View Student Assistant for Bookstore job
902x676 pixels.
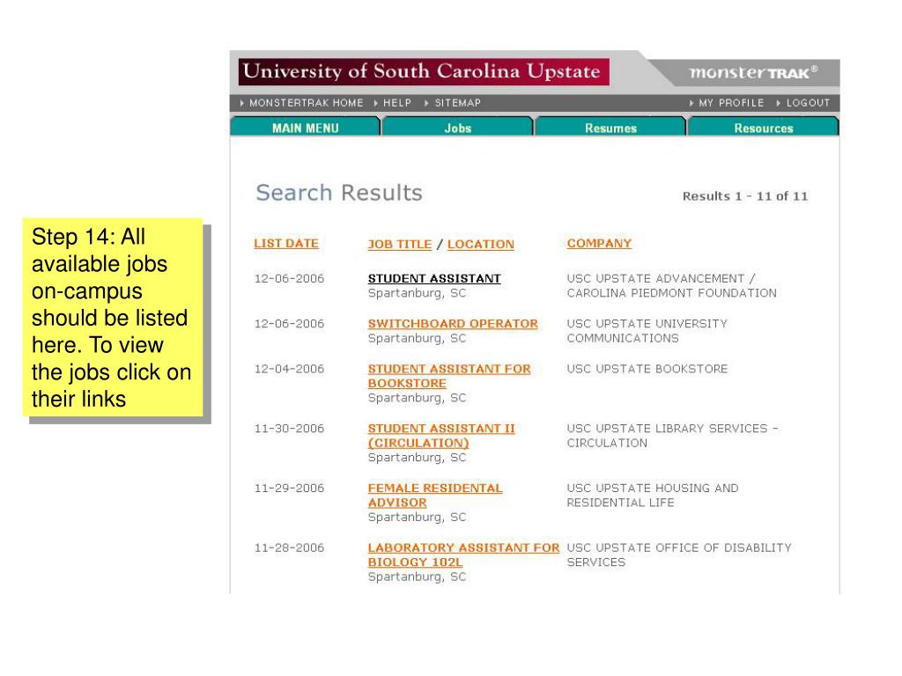coord(449,376)
